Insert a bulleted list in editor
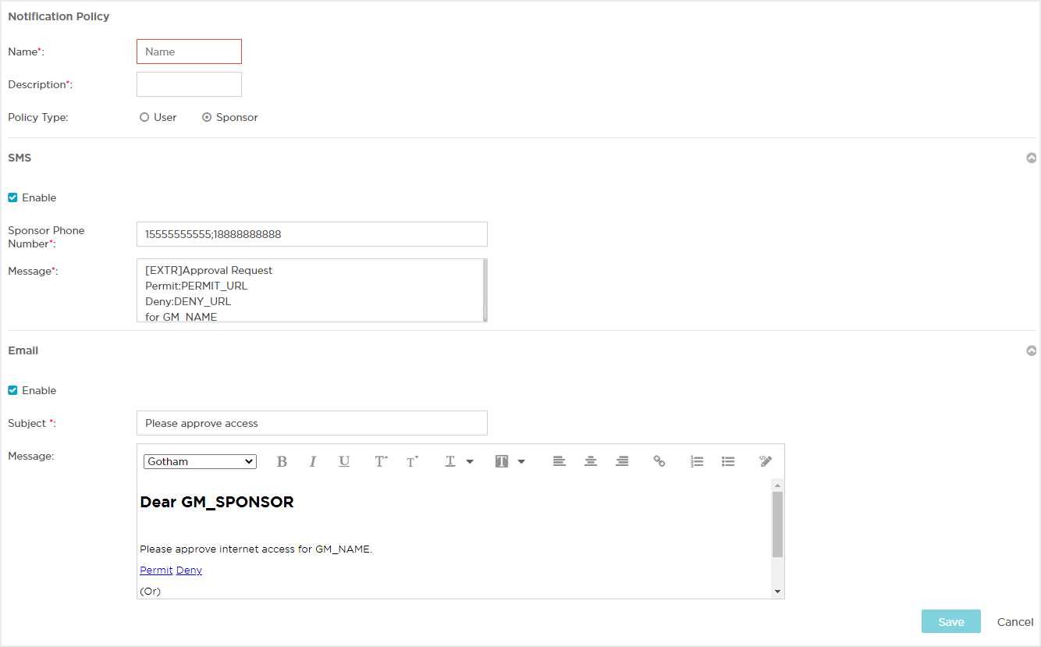This screenshot has width=1041, height=647. pos(728,461)
